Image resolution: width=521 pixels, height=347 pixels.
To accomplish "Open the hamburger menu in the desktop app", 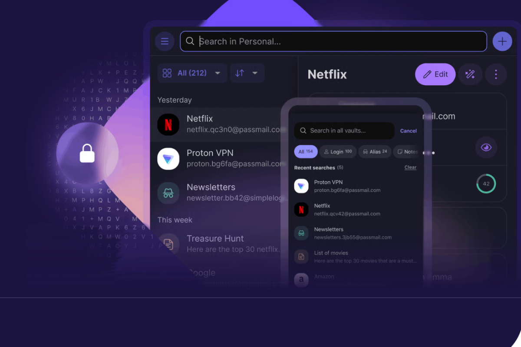I will [x=165, y=42].
